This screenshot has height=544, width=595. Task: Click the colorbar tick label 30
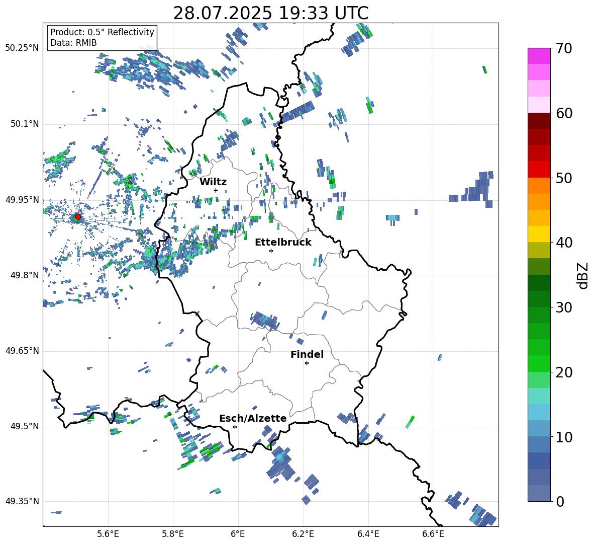(563, 307)
